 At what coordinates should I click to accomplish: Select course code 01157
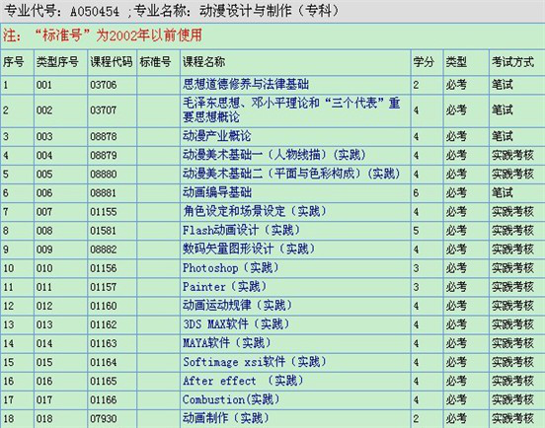click(104, 287)
